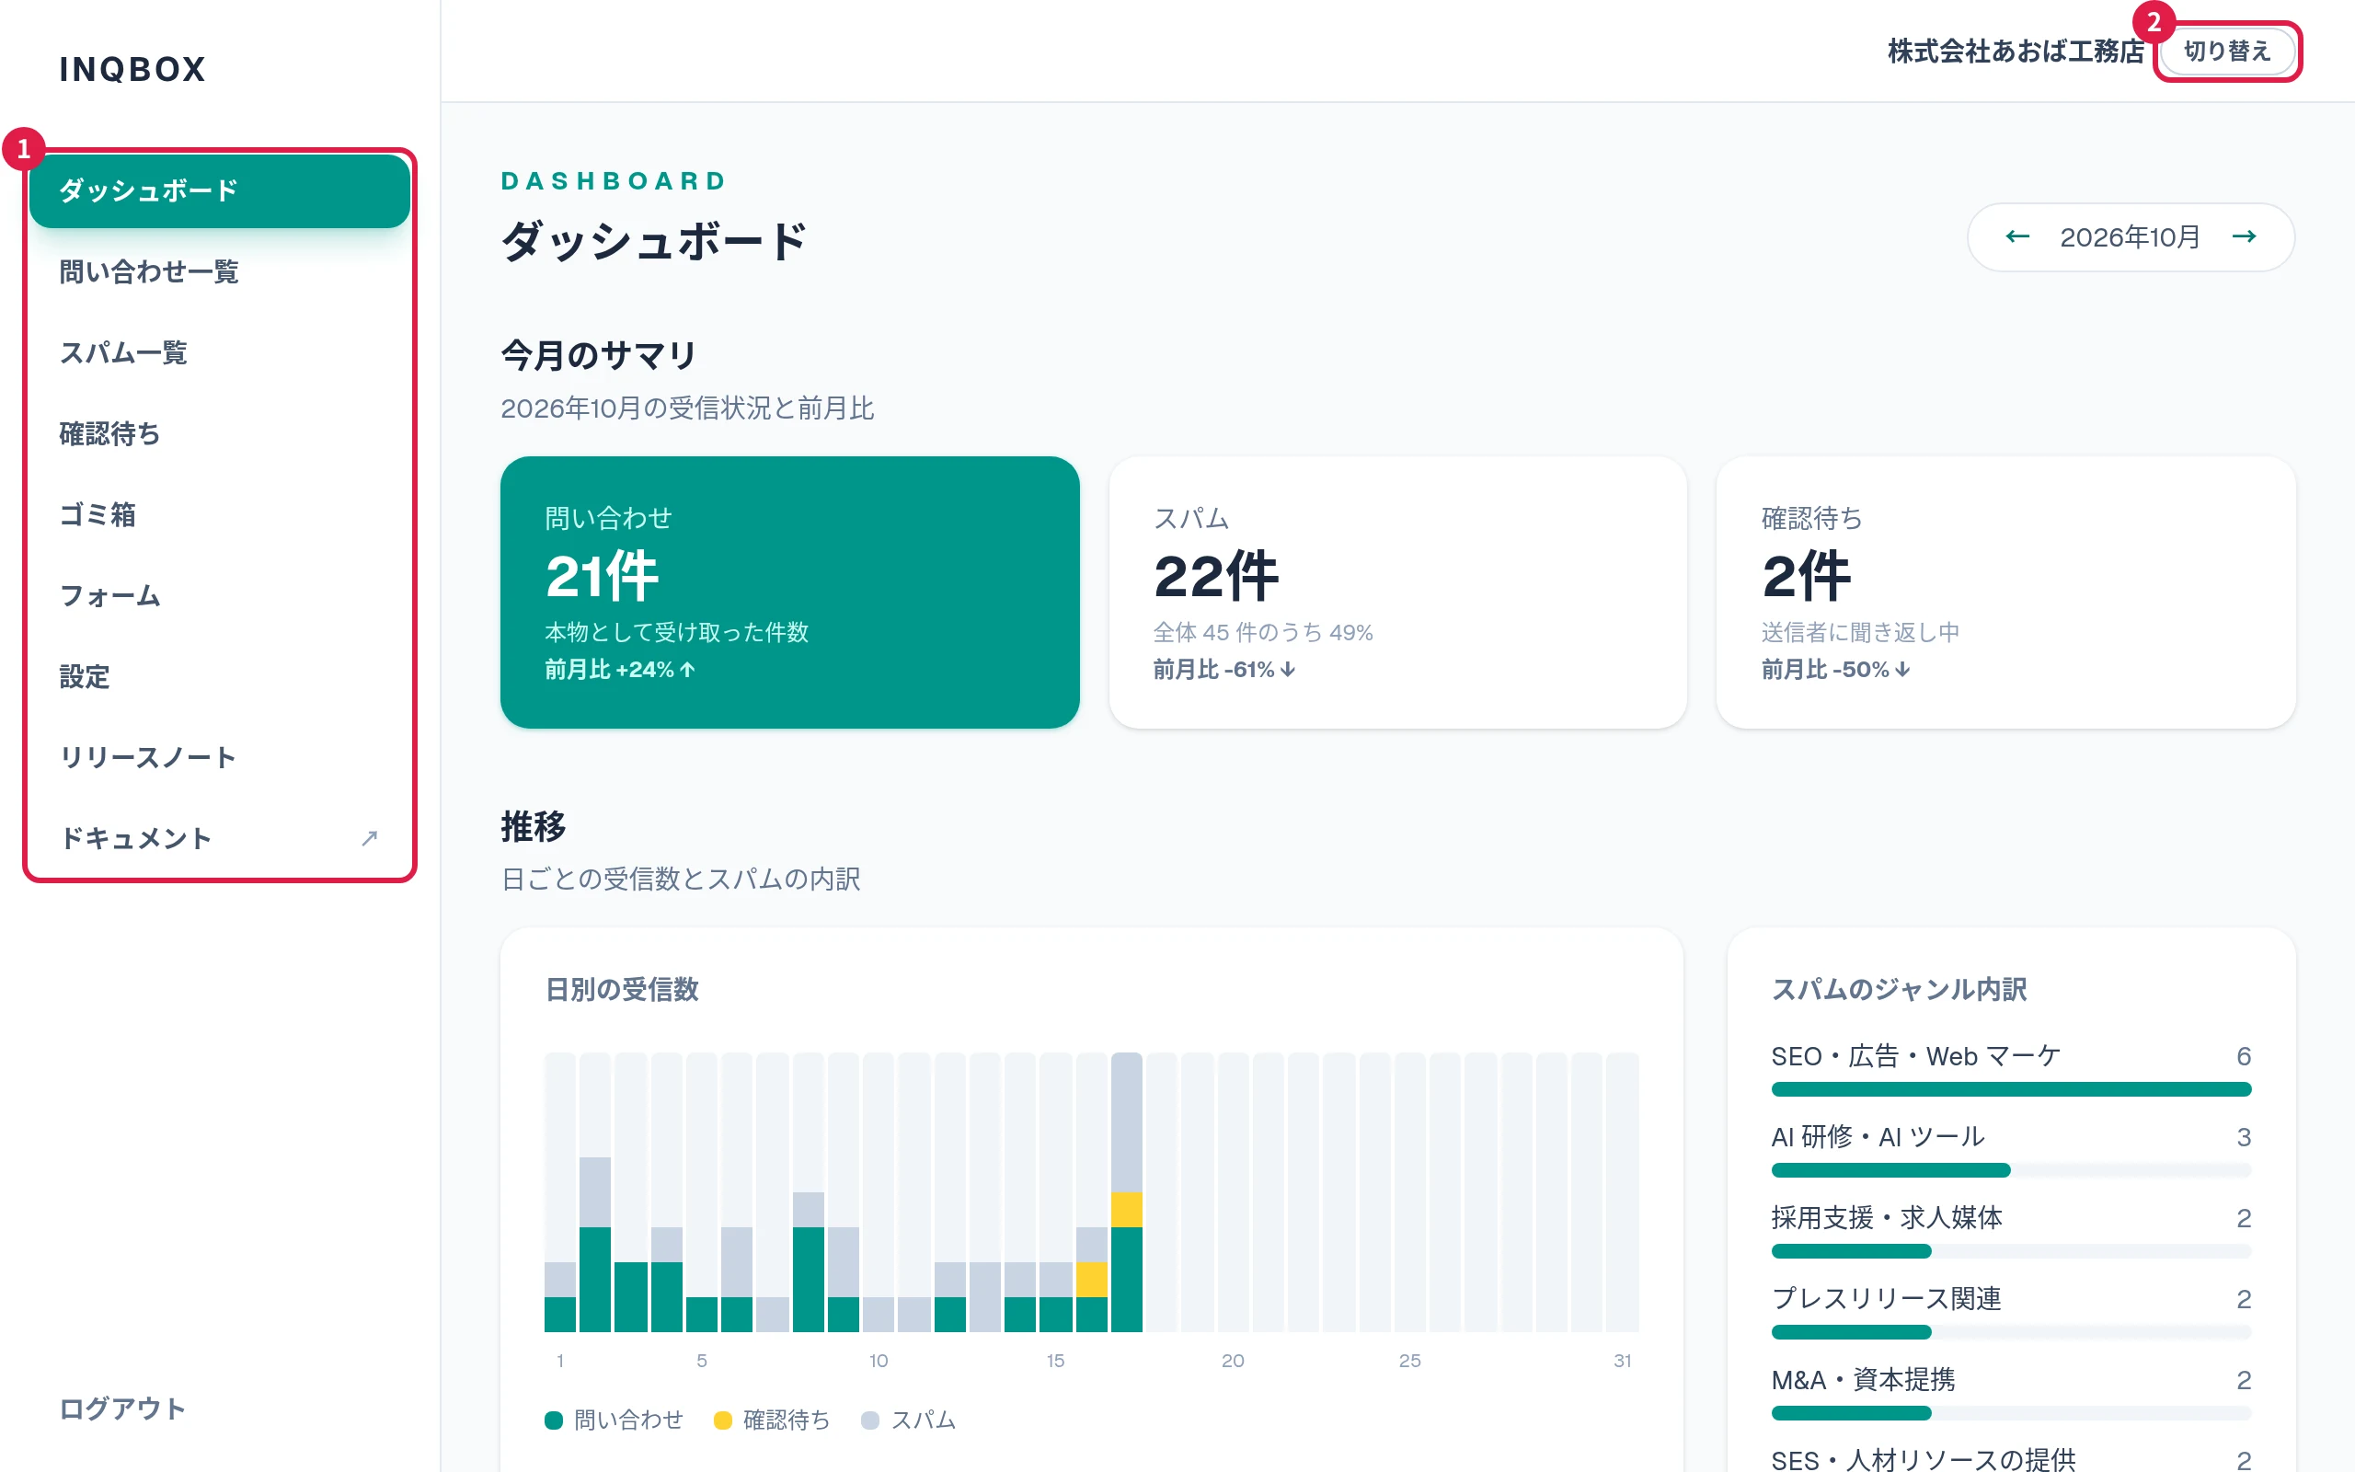Open ゴミ箱 in sidebar
This screenshot has height=1472, width=2355.
[x=219, y=514]
